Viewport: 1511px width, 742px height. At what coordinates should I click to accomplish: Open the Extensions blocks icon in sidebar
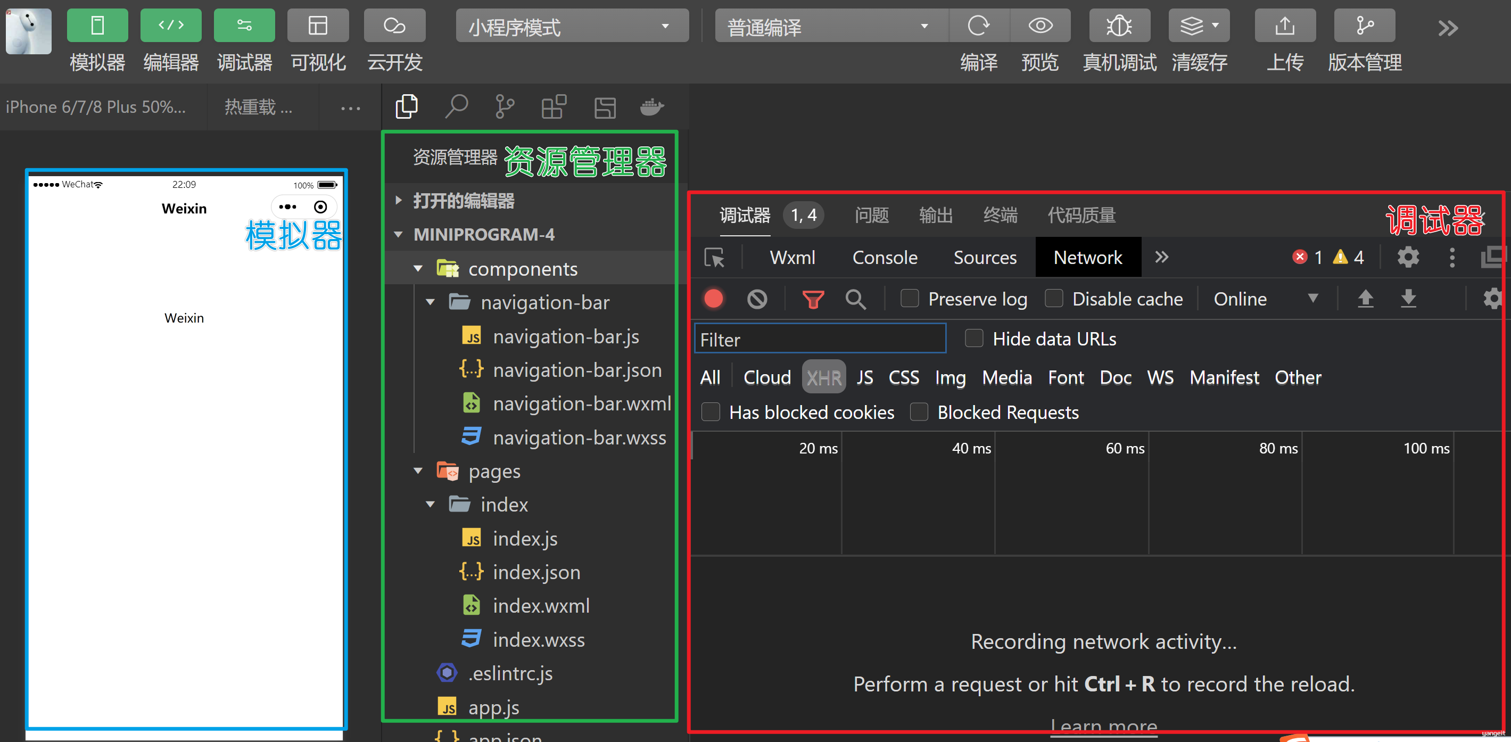[554, 107]
